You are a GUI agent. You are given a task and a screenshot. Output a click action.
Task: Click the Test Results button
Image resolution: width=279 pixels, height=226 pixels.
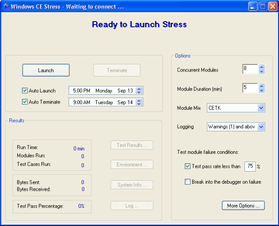(x=132, y=145)
